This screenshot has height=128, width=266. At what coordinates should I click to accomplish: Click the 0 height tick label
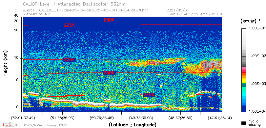17,107
